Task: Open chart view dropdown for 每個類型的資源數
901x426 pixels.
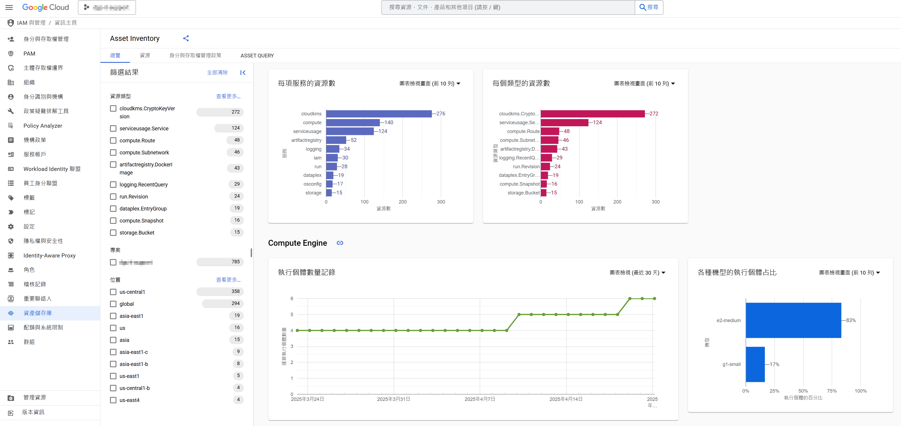Action: (645, 84)
